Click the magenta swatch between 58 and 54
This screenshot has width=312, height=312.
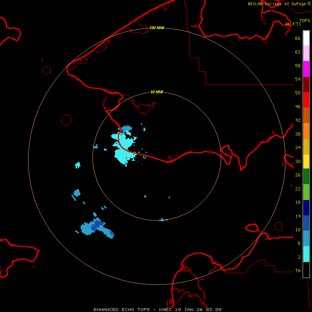click(x=306, y=69)
